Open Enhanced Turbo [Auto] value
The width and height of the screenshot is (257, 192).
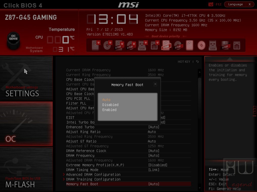click(154, 127)
